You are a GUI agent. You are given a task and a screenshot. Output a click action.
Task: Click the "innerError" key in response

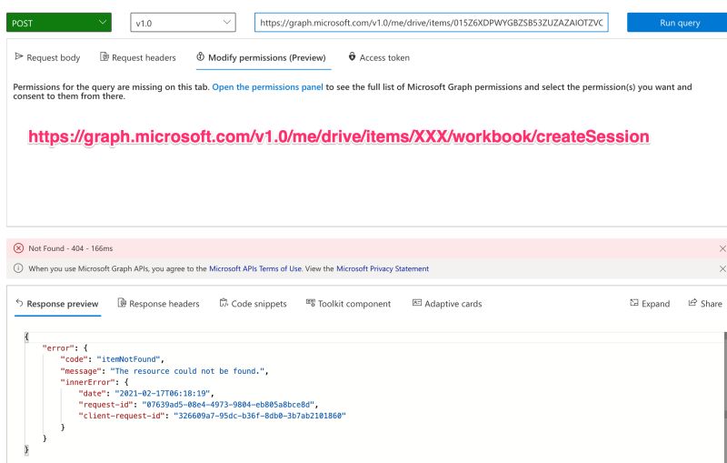click(87, 382)
